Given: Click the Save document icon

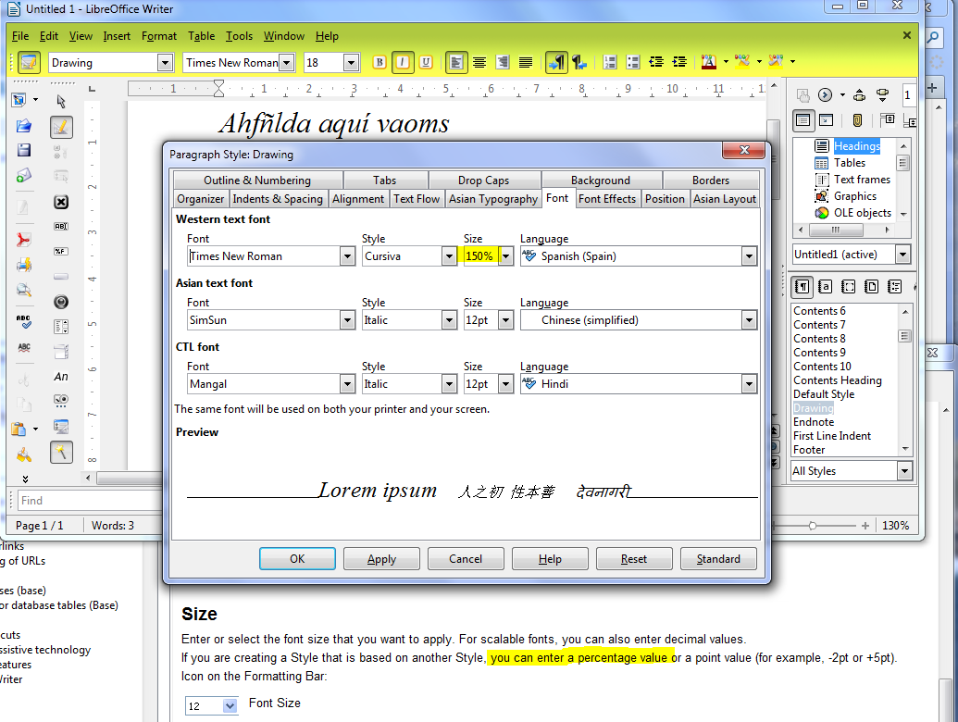Looking at the screenshot, I should pyautogui.click(x=24, y=150).
